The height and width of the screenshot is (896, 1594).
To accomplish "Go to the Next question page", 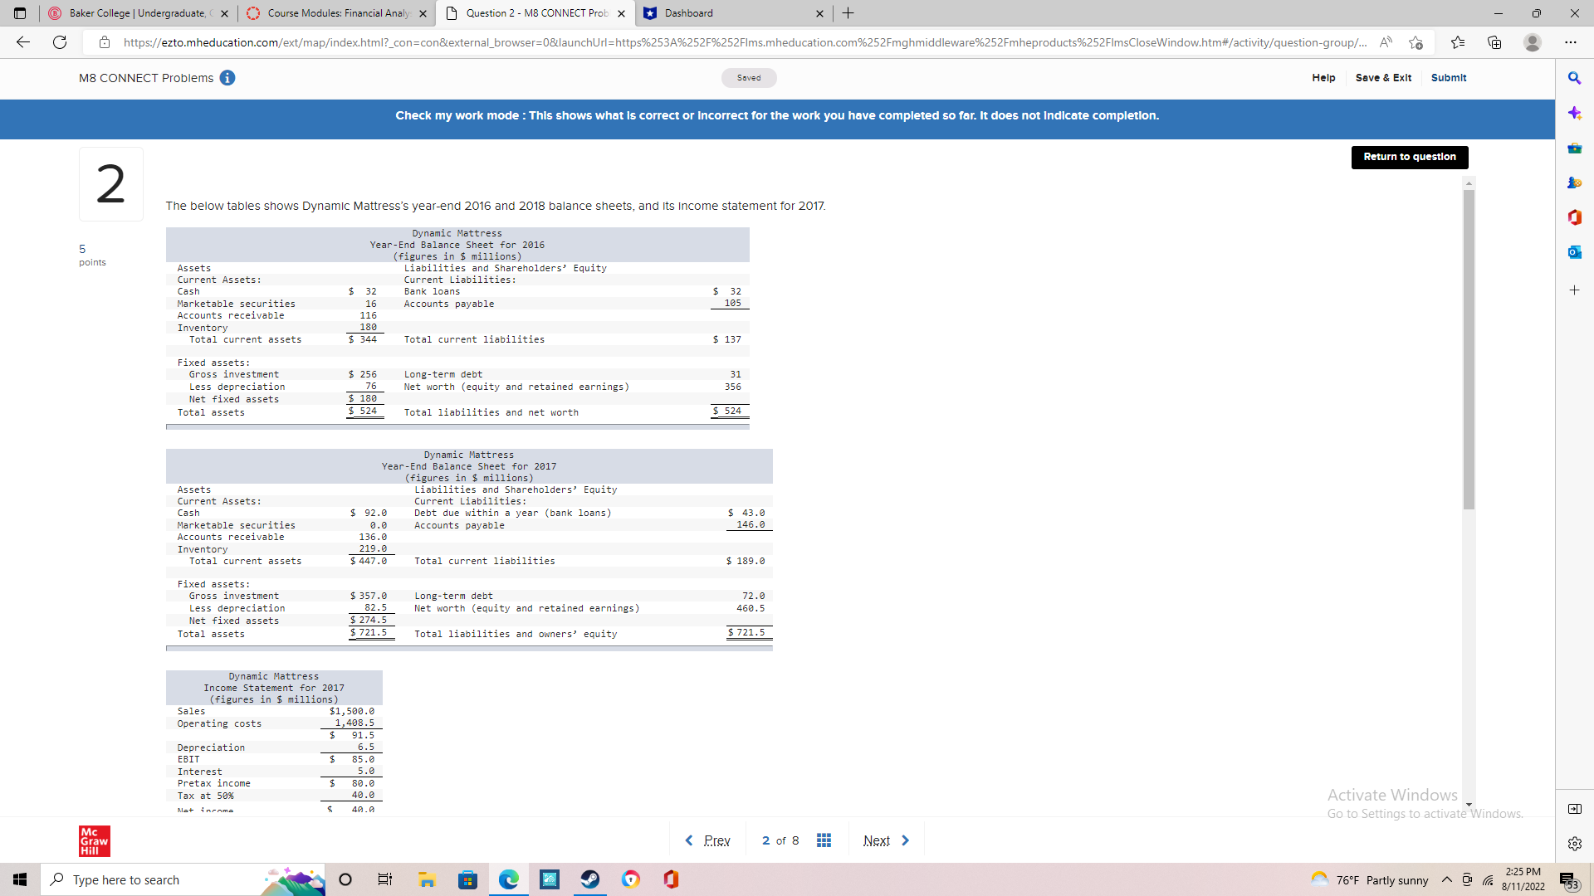I will point(877,840).
